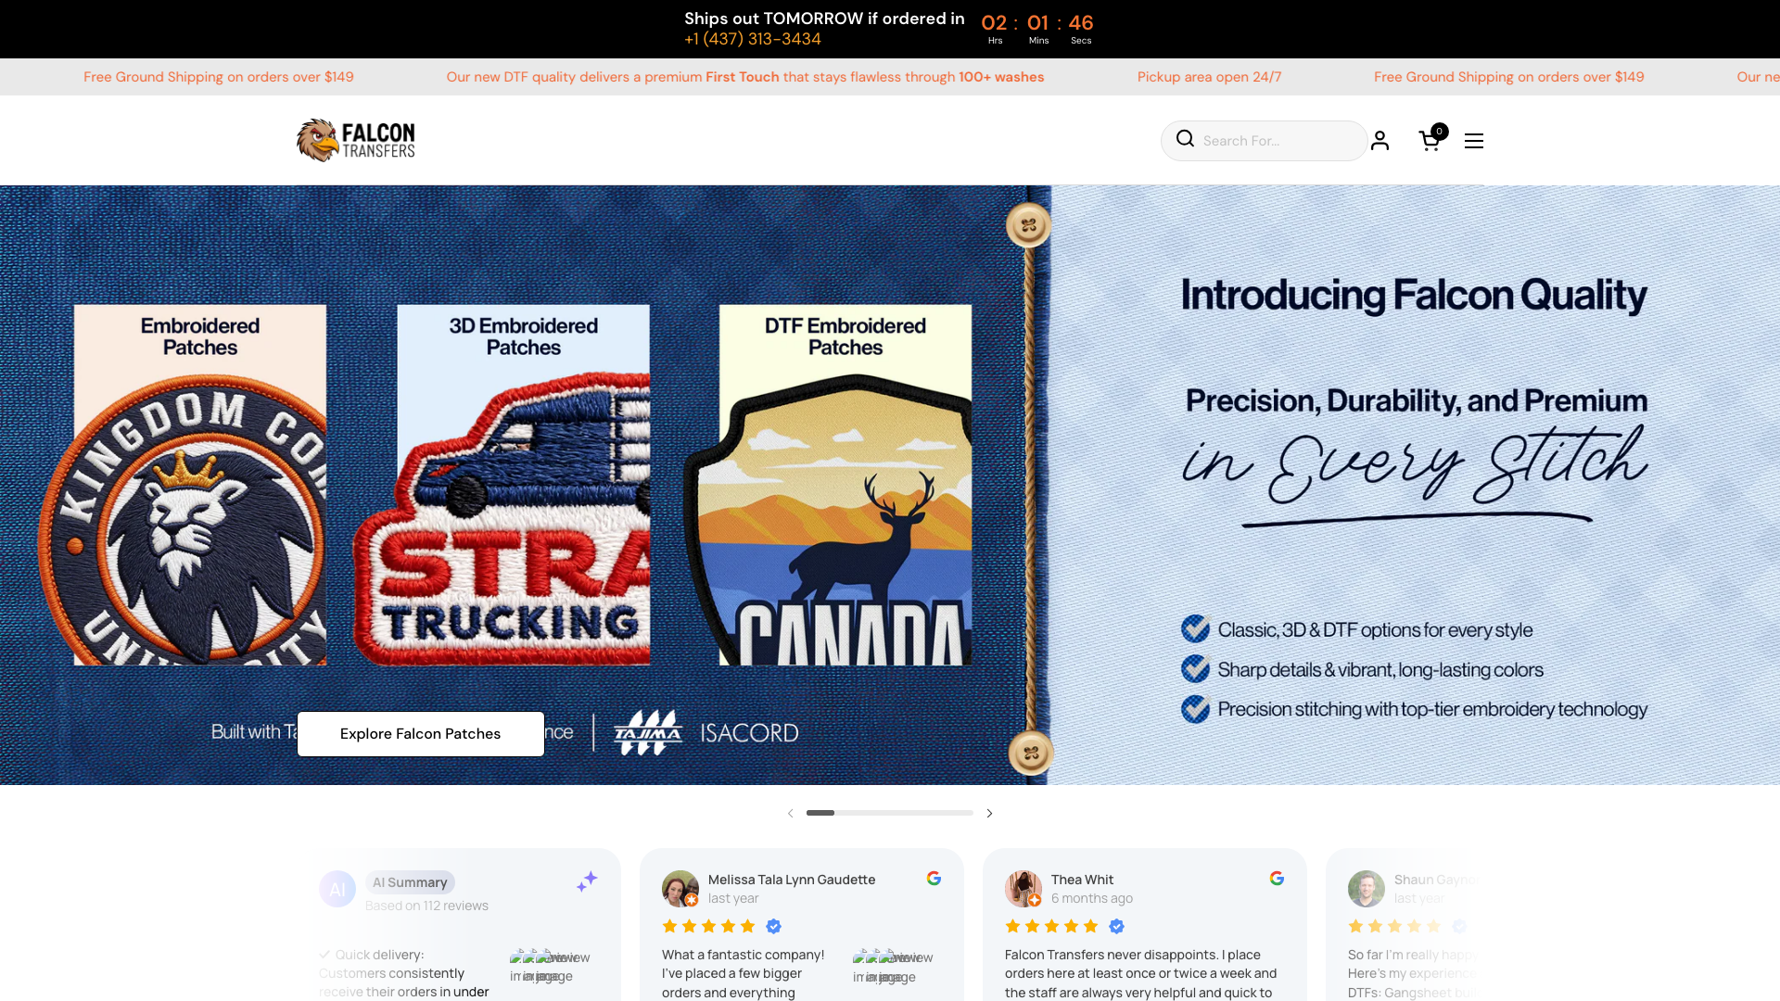Open the AI Summary tag

(410, 882)
